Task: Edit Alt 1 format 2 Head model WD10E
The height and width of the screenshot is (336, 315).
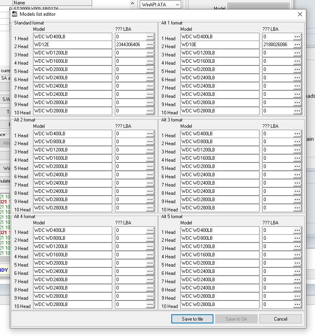Action: pos(220,45)
